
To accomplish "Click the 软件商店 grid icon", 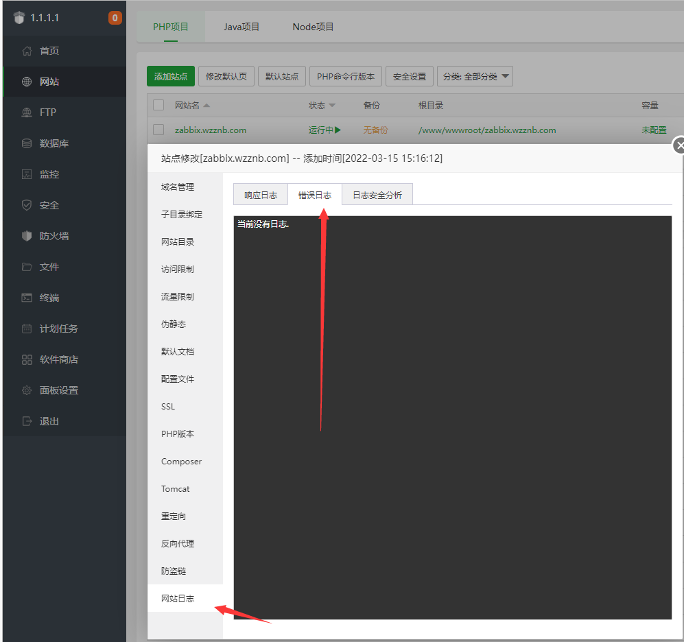I will [x=27, y=360].
